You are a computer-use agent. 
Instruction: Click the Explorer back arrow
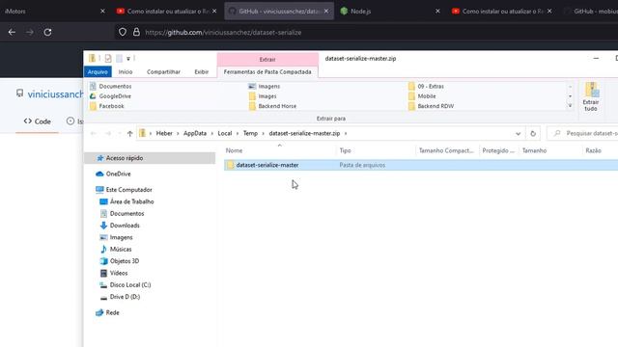coord(94,134)
